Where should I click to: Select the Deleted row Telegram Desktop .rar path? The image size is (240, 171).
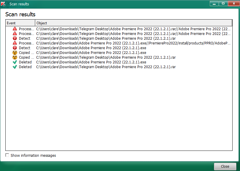pyautogui.click(x=106, y=67)
